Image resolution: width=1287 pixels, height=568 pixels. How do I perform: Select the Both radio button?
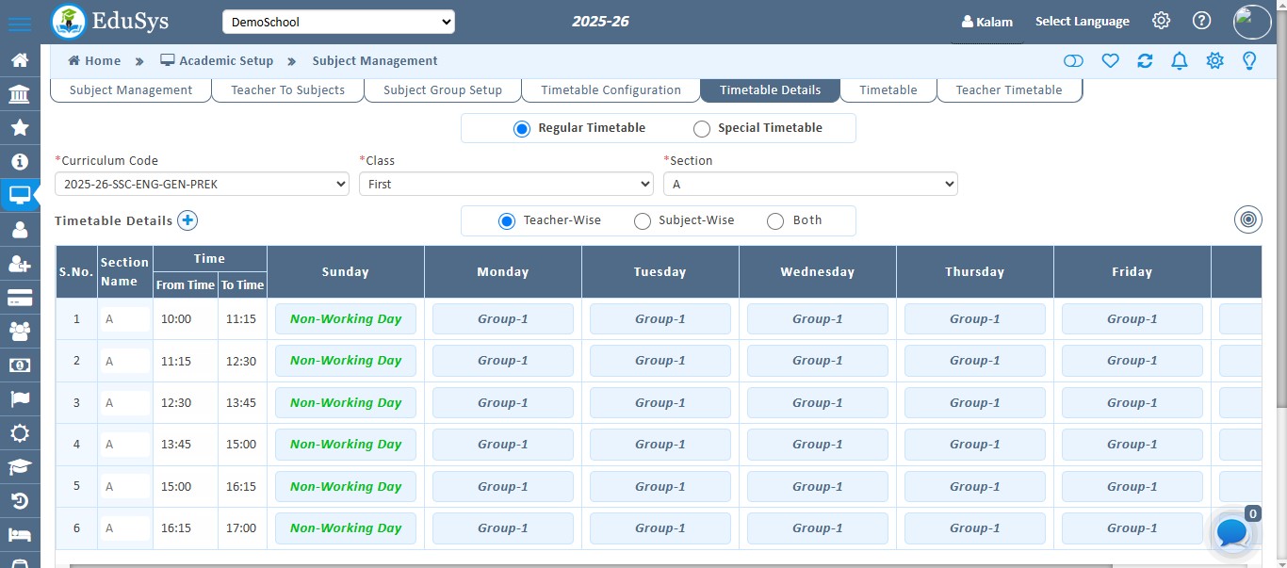[775, 221]
